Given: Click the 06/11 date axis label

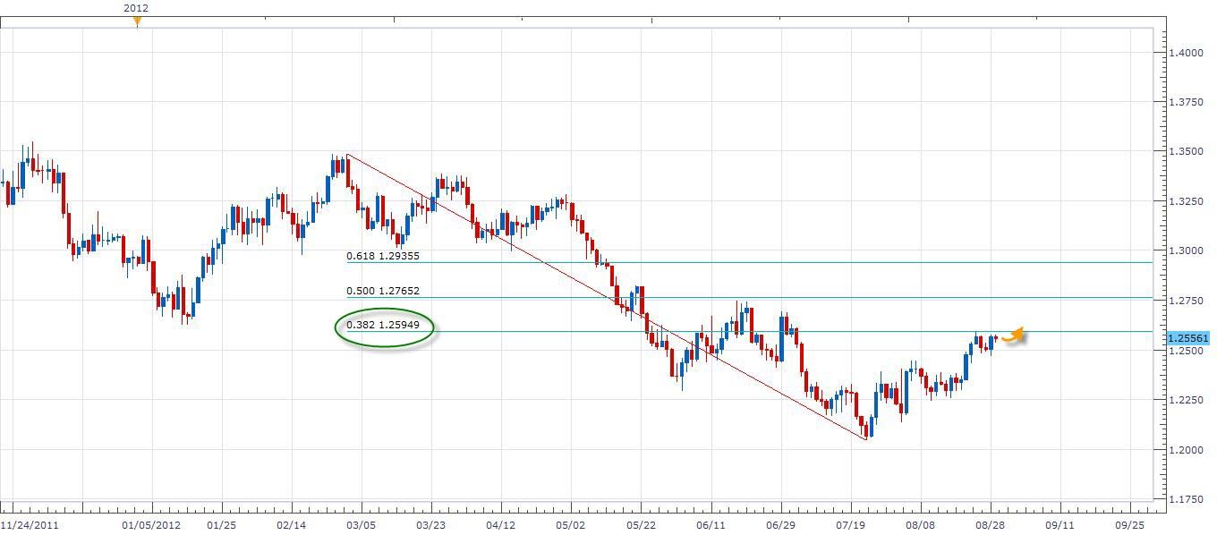Looking at the screenshot, I should tap(711, 525).
